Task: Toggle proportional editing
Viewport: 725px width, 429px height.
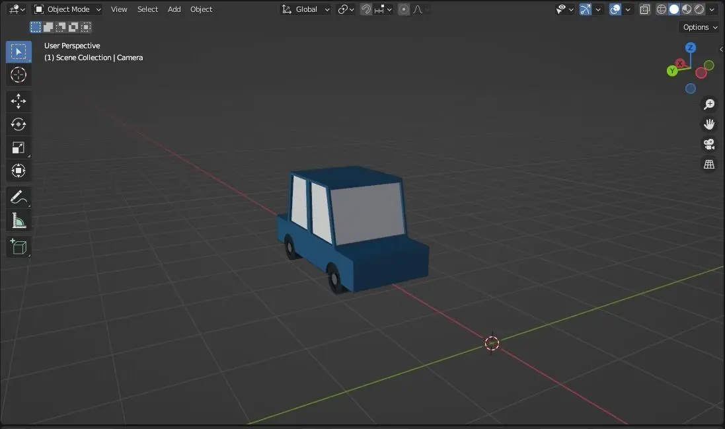Action: [x=404, y=9]
